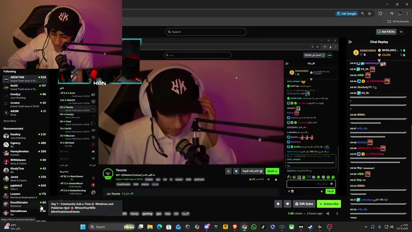Screen dimensions: 412x232
Task: Click the Windows taskbar search box
Action: click(111, 227)
